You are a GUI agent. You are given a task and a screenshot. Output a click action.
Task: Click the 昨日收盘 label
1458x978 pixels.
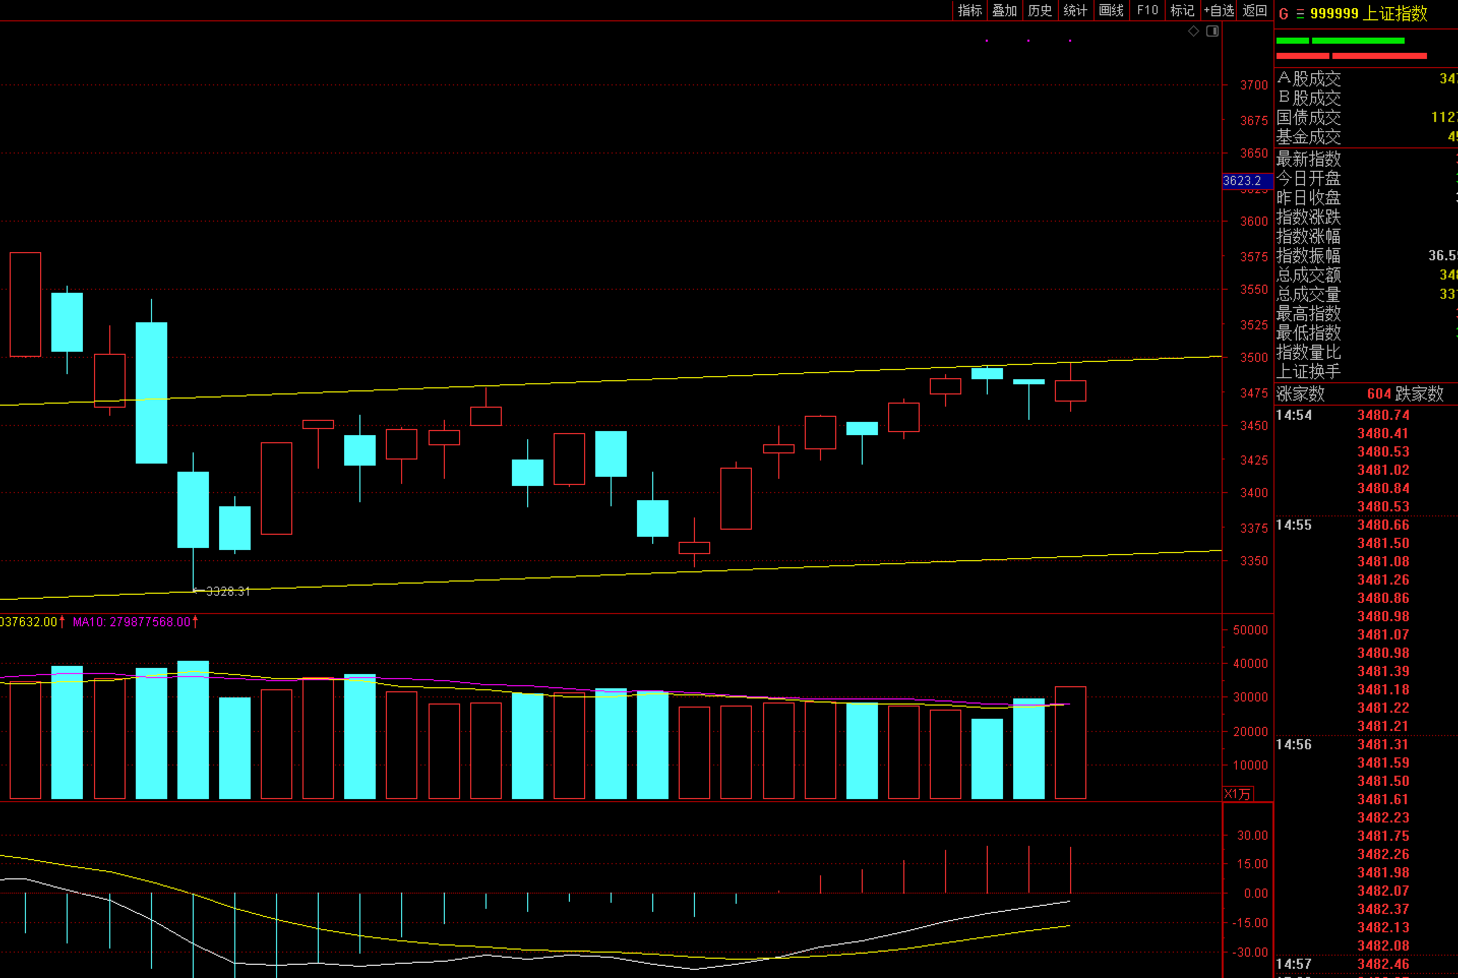point(1309,198)
